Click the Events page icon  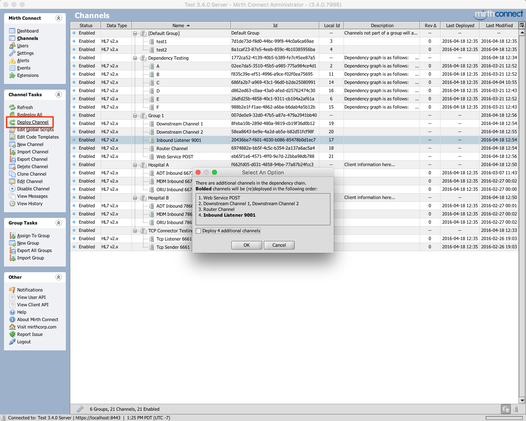click(x=12, y=68)
